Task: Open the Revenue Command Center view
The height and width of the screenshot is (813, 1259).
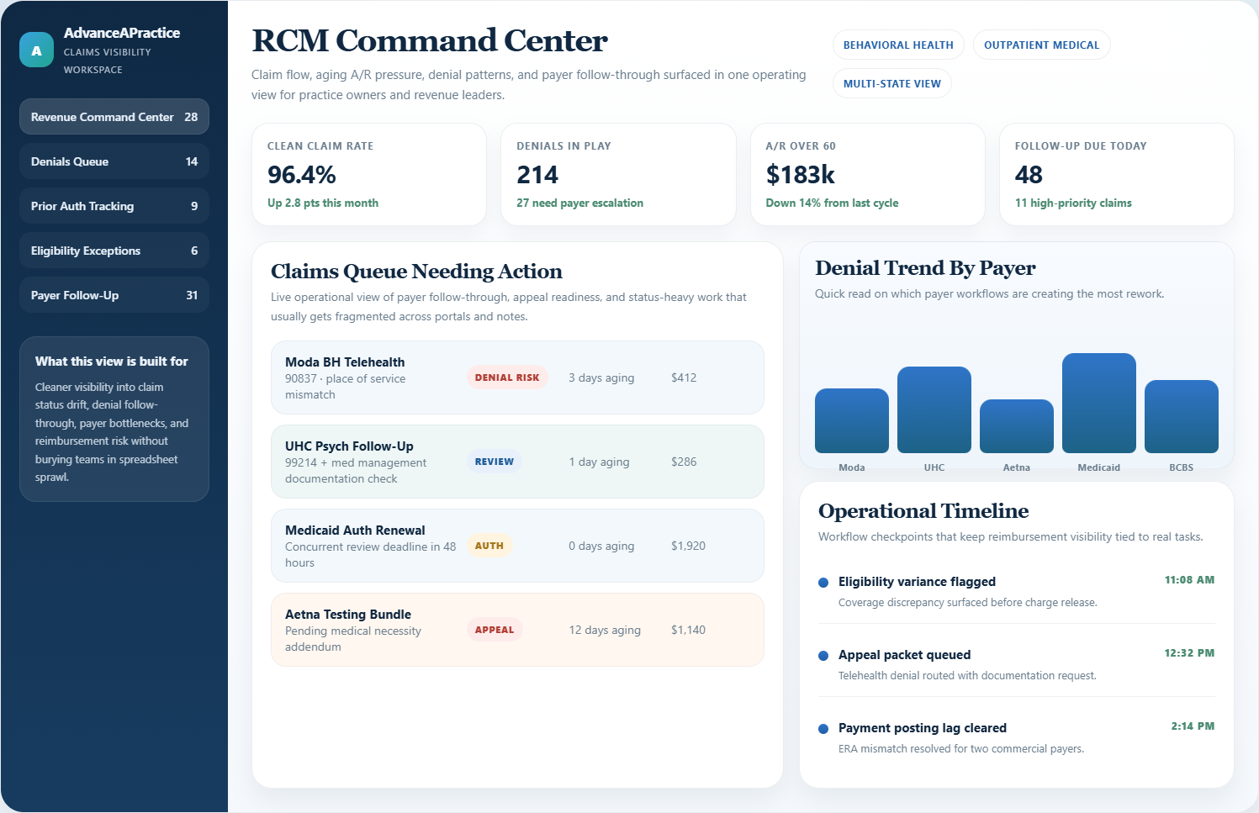Action: [114, 116]
